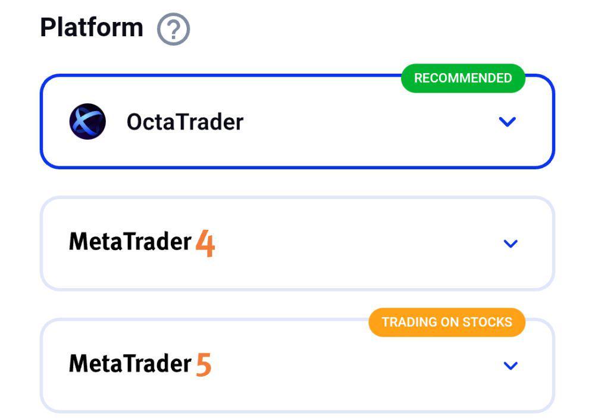Click the MetaTrader 5 logo

(140, 364)
